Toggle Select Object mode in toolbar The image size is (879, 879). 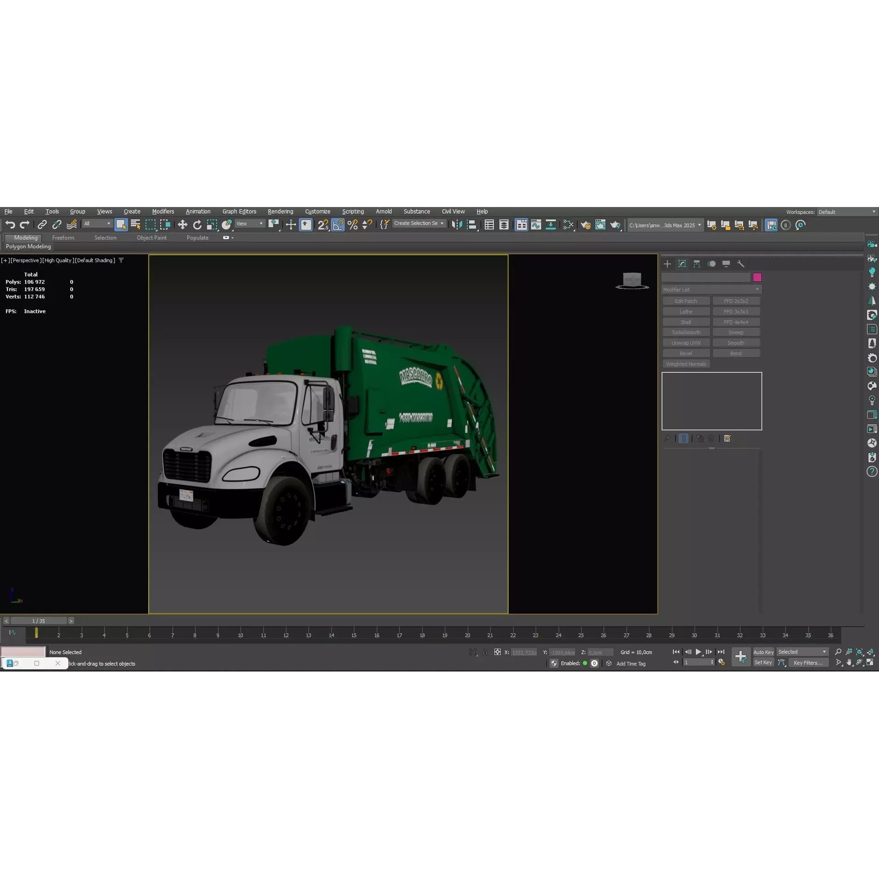(121, 225)
